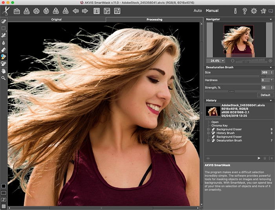Expand the Desaturation Brush history group
This screenshot has width=275, height=210.
208,141
